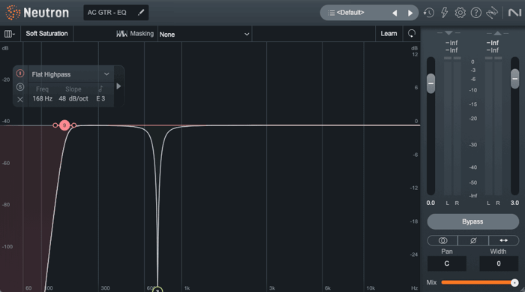The height and width of the screenshot is (292, 525).
Task: Toggle the Masking meter
Action: (x=135, y=34)
